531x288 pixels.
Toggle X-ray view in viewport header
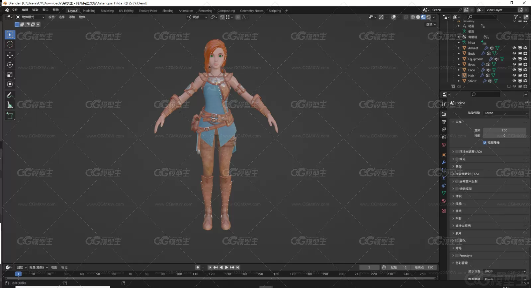click(406, 17)
